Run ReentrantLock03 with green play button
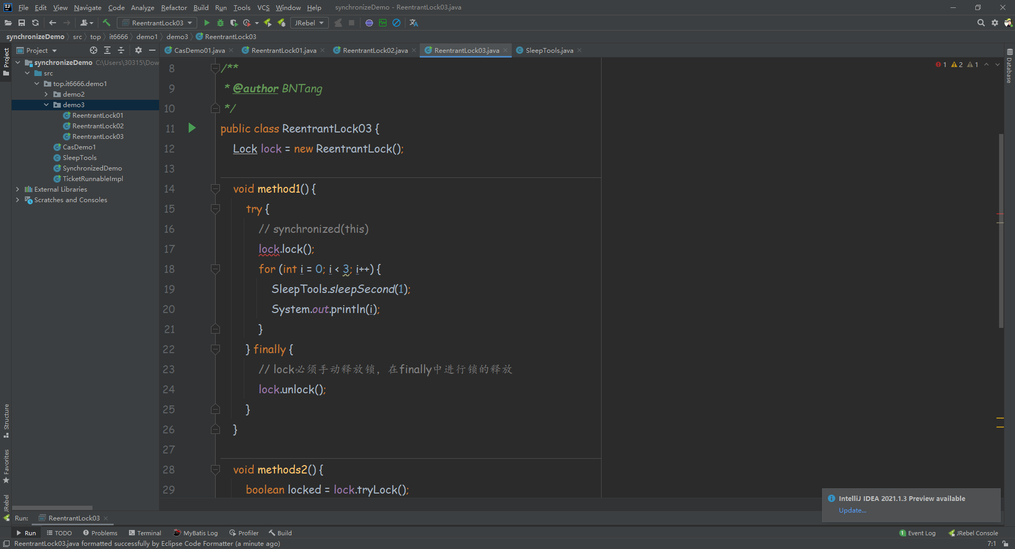This screenshot has height=549, width=1015. [x=207, y=23]
